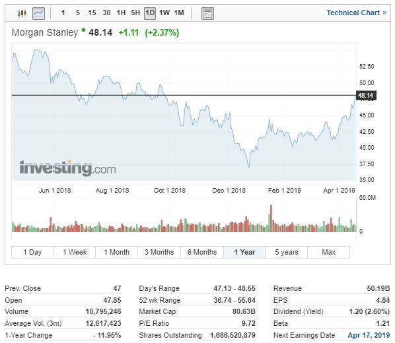Select the area line chart icon
This screenshot has width=395, height=343.
[38, 13]
